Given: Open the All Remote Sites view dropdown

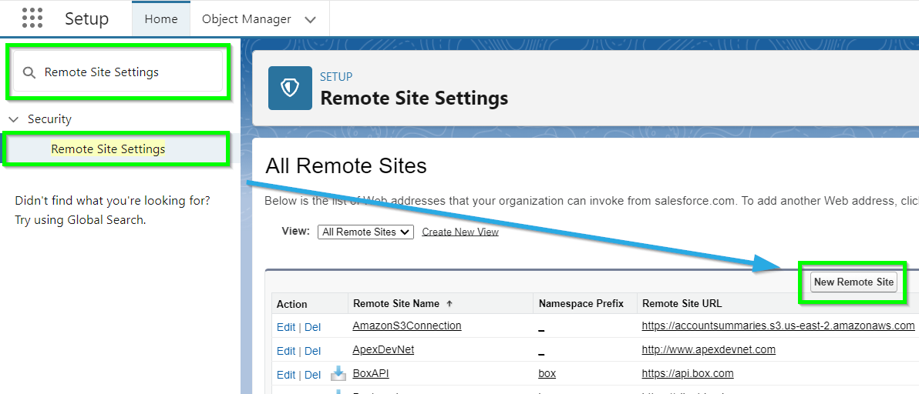Looking at the screenshot, I should click(365, 232).
